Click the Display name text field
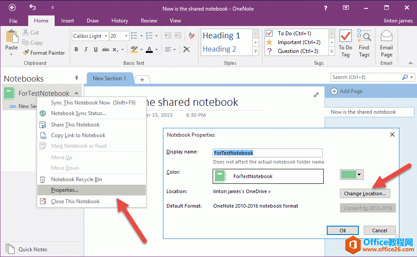Screen dimensions: 417x257 coord(267,153)
